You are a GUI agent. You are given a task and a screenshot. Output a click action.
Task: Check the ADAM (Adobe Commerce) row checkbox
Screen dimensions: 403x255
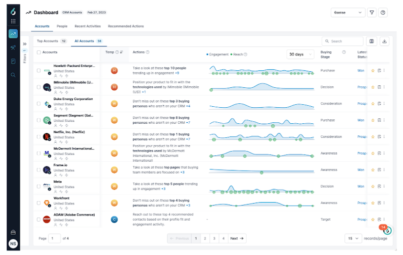38,220
